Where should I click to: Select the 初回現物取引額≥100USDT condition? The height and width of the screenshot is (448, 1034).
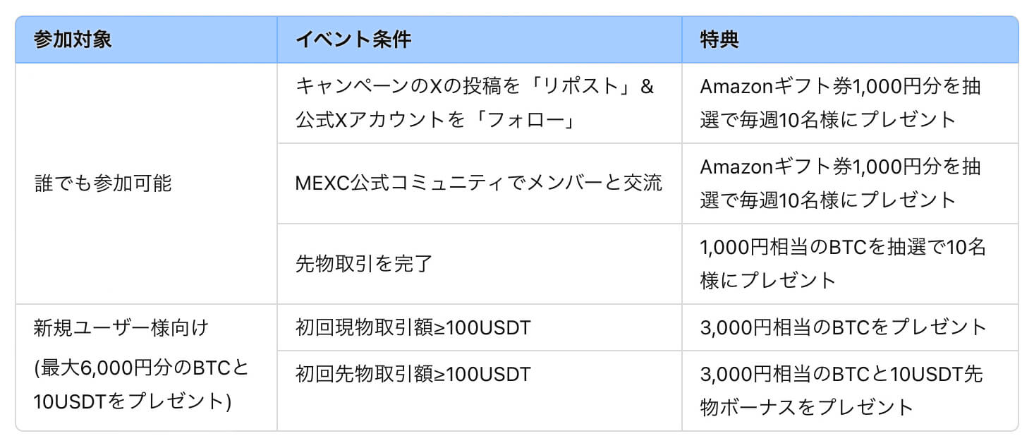pos(413,327)
